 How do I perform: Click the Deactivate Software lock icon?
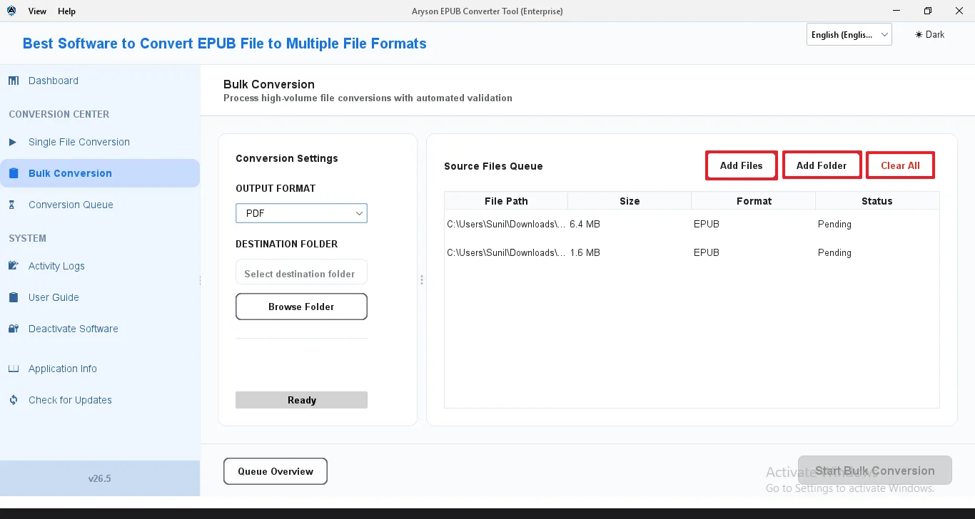click(x=14, y=329)
